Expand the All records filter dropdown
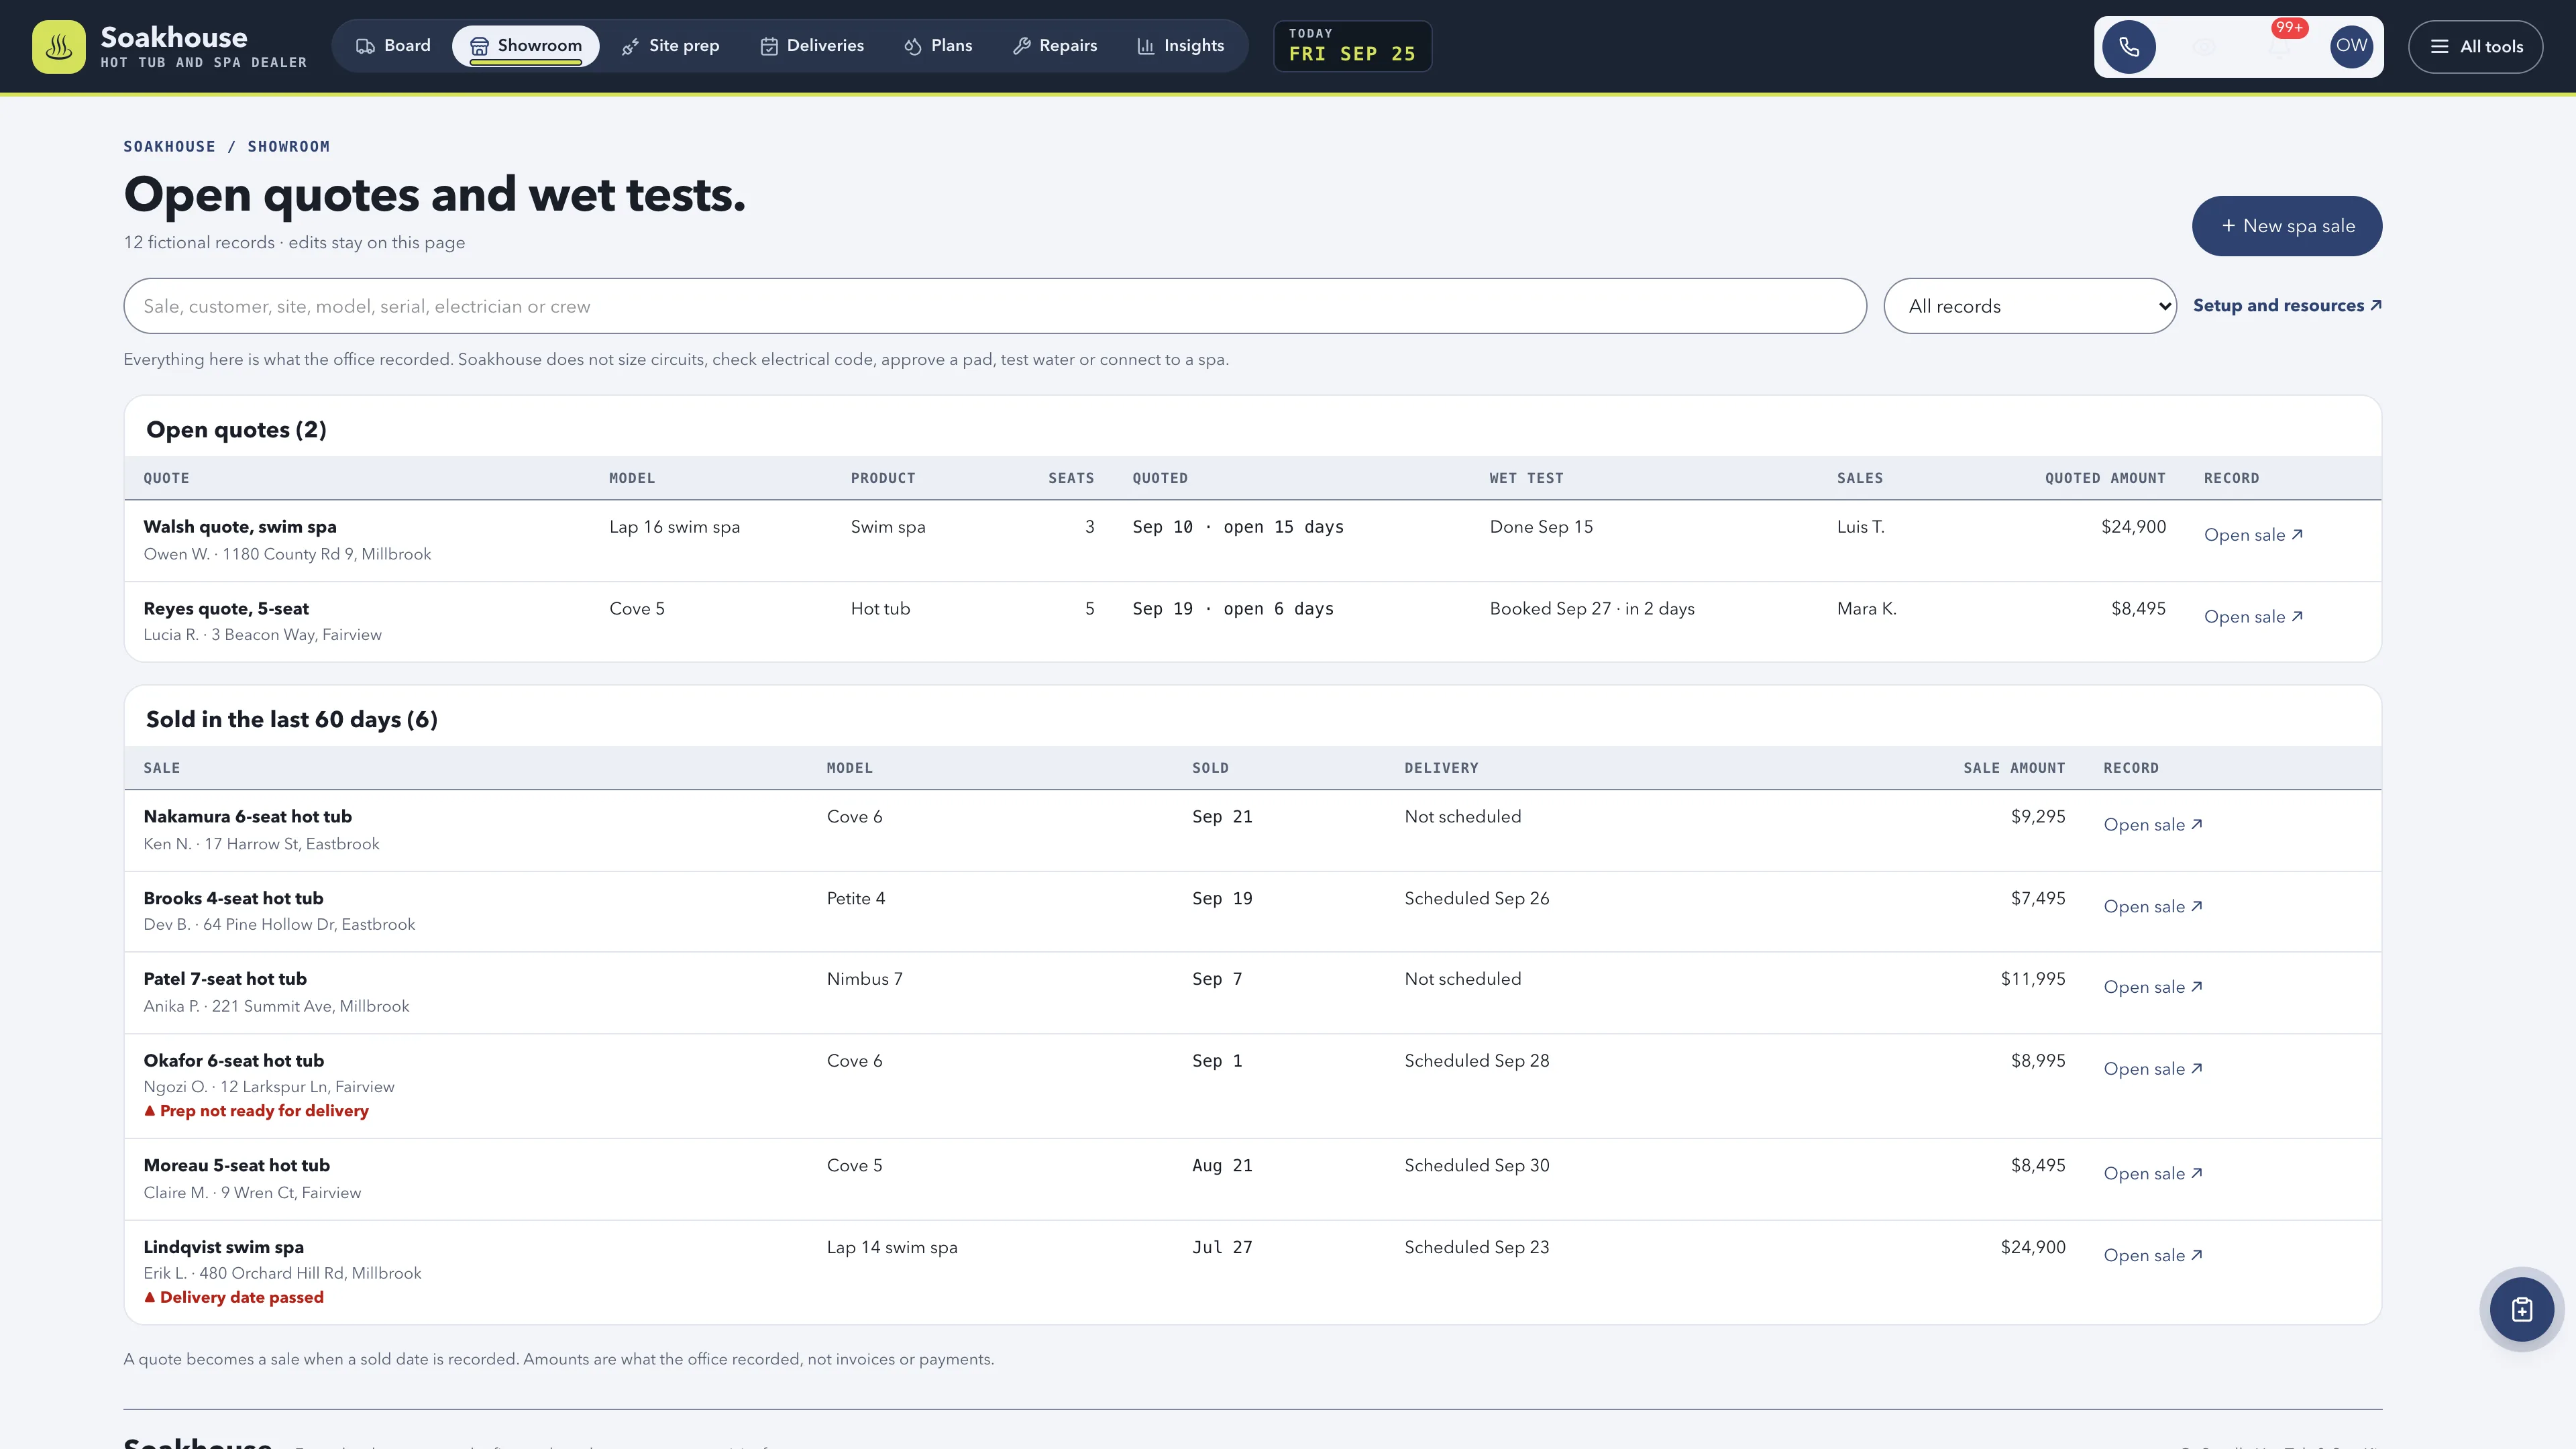Viewport: 2576px width, 1449px height. pos(2030,306)
